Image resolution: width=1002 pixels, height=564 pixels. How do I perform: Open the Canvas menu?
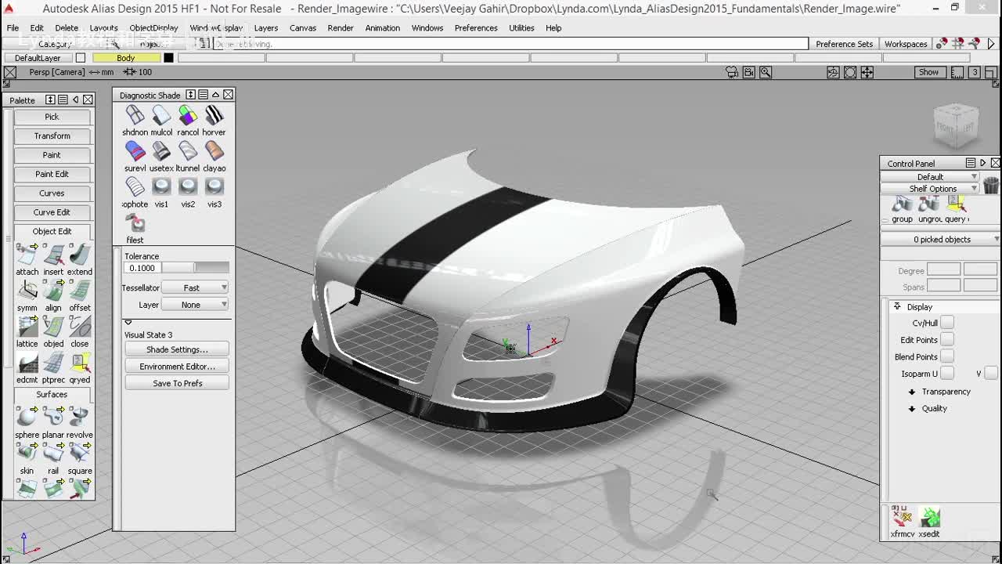click(x=303, y=27)
